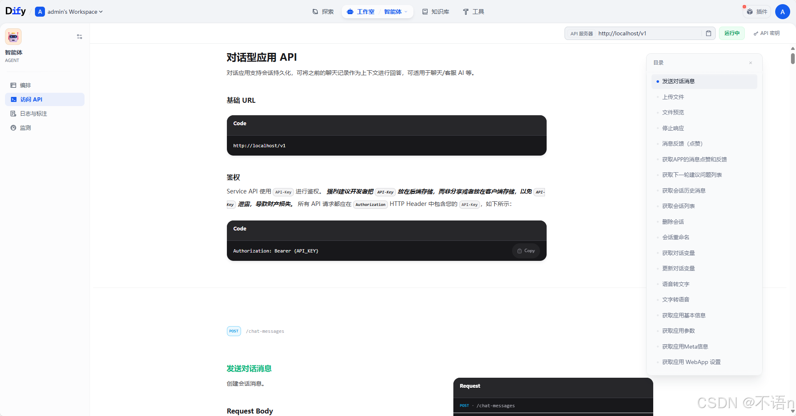The width and height of the screenshot is (796, 416).
Task: Click the 智能体 app robot icon
Action: 13,37
